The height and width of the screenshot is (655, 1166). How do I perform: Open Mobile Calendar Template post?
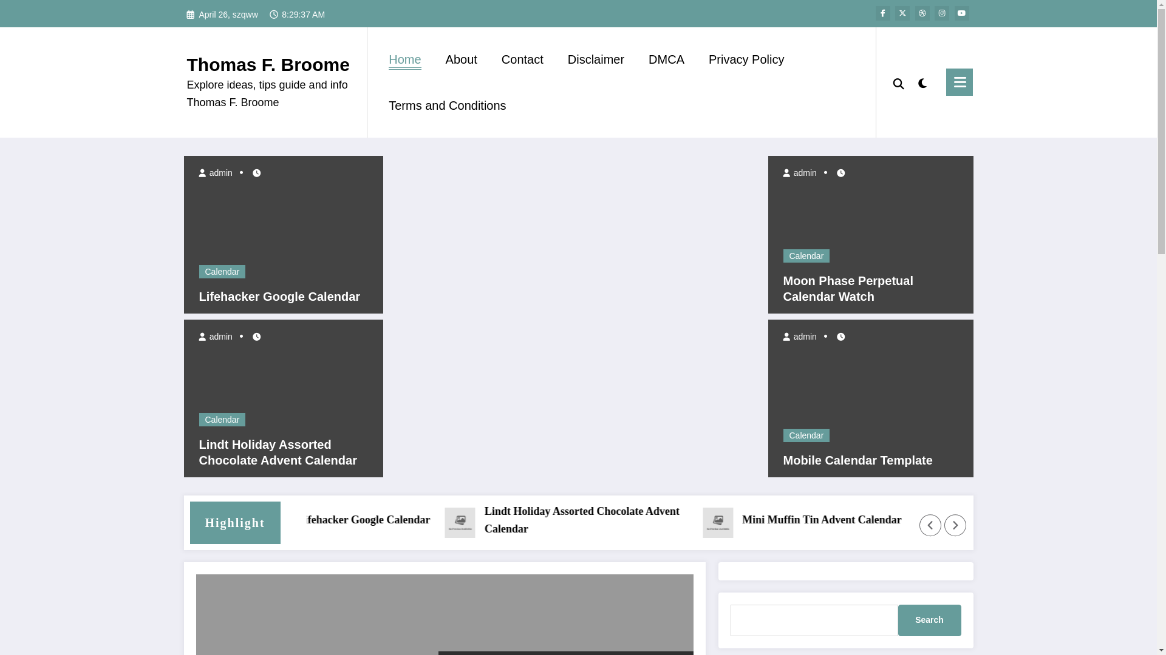click(x=857, y=460)
